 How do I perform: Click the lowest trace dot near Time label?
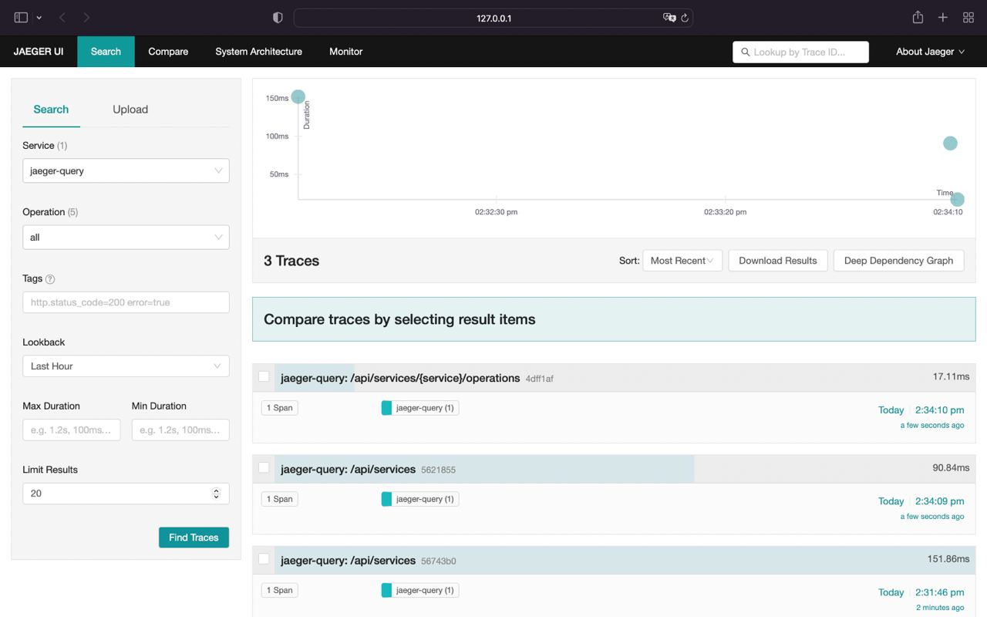957,200
